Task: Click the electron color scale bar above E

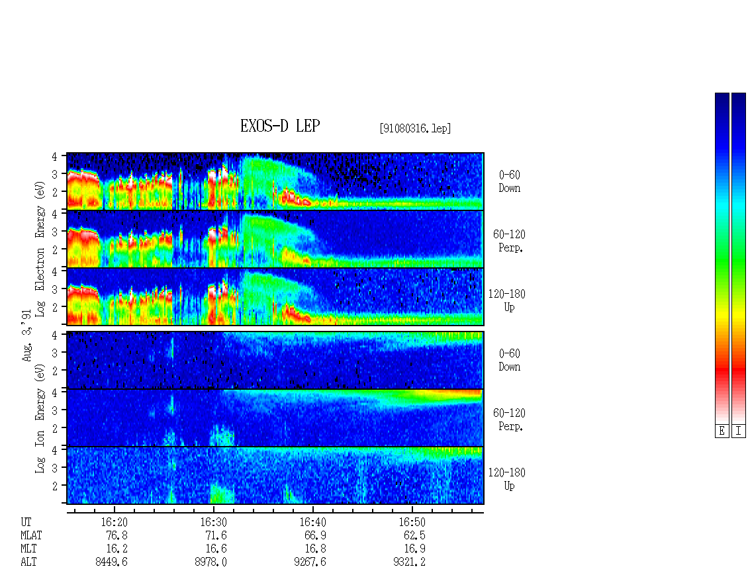Action: tap(722, 258)
